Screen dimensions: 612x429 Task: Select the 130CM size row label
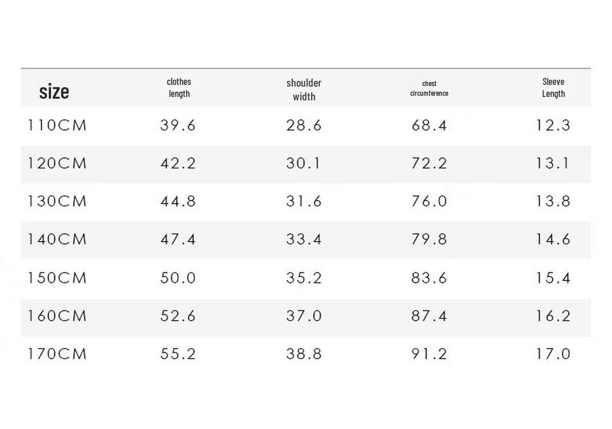tap(57, 201)
